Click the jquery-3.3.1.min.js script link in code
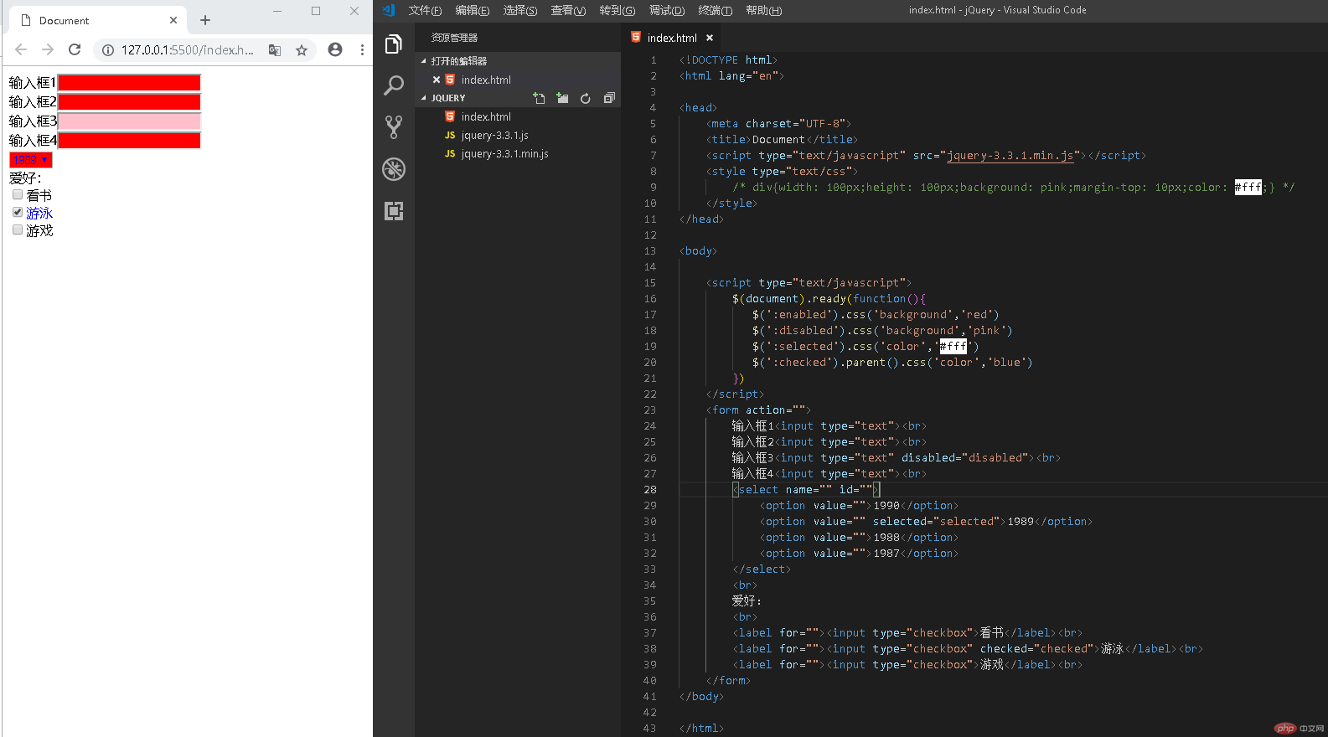The image size is (1328, 737). coord(1010,156)
